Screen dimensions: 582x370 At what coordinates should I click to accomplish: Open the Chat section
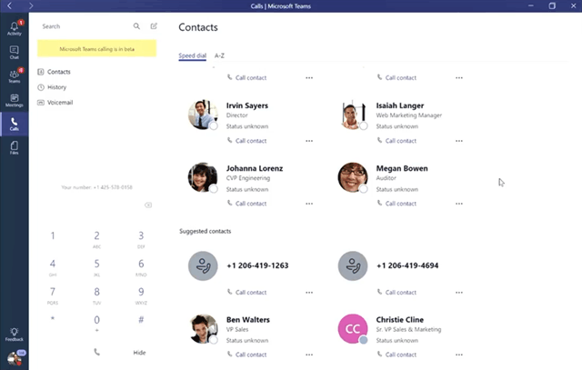click(15, 53)
